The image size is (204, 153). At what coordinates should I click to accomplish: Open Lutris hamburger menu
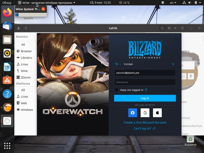[182, 28]
